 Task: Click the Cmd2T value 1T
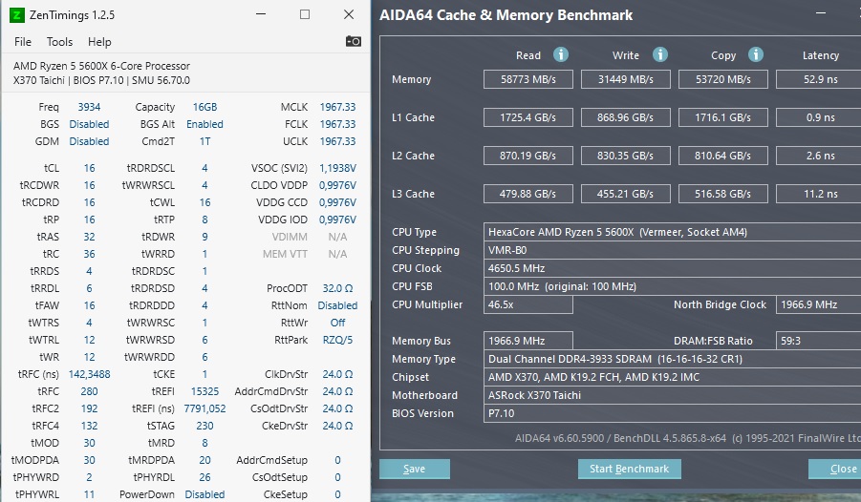pos(204,141)
